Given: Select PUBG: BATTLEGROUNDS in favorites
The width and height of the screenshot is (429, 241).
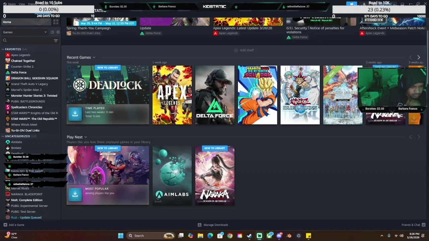Looking at the screenshot, I should tap(28, 101).
